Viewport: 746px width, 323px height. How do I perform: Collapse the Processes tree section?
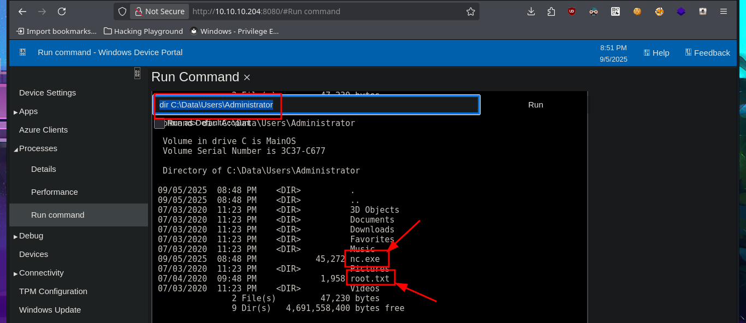pos(16,149)
